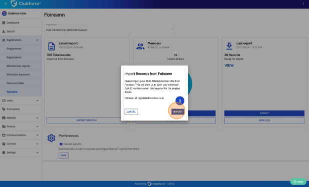The image size is (309, 187).
Task: Click the Last export download arrow icon
Action: [229, 46]
